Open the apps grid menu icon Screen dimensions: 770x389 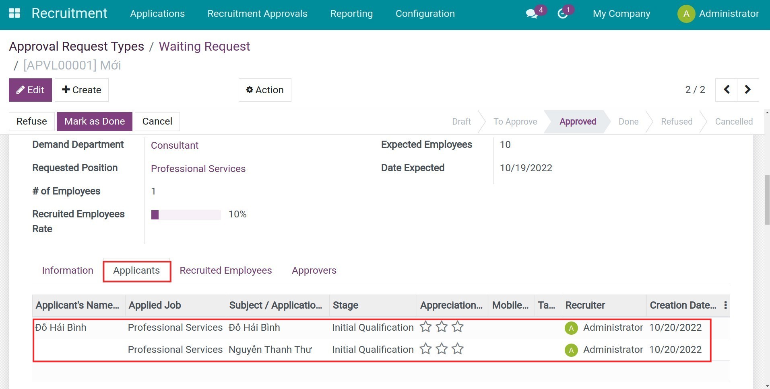[x=14, y=13]
